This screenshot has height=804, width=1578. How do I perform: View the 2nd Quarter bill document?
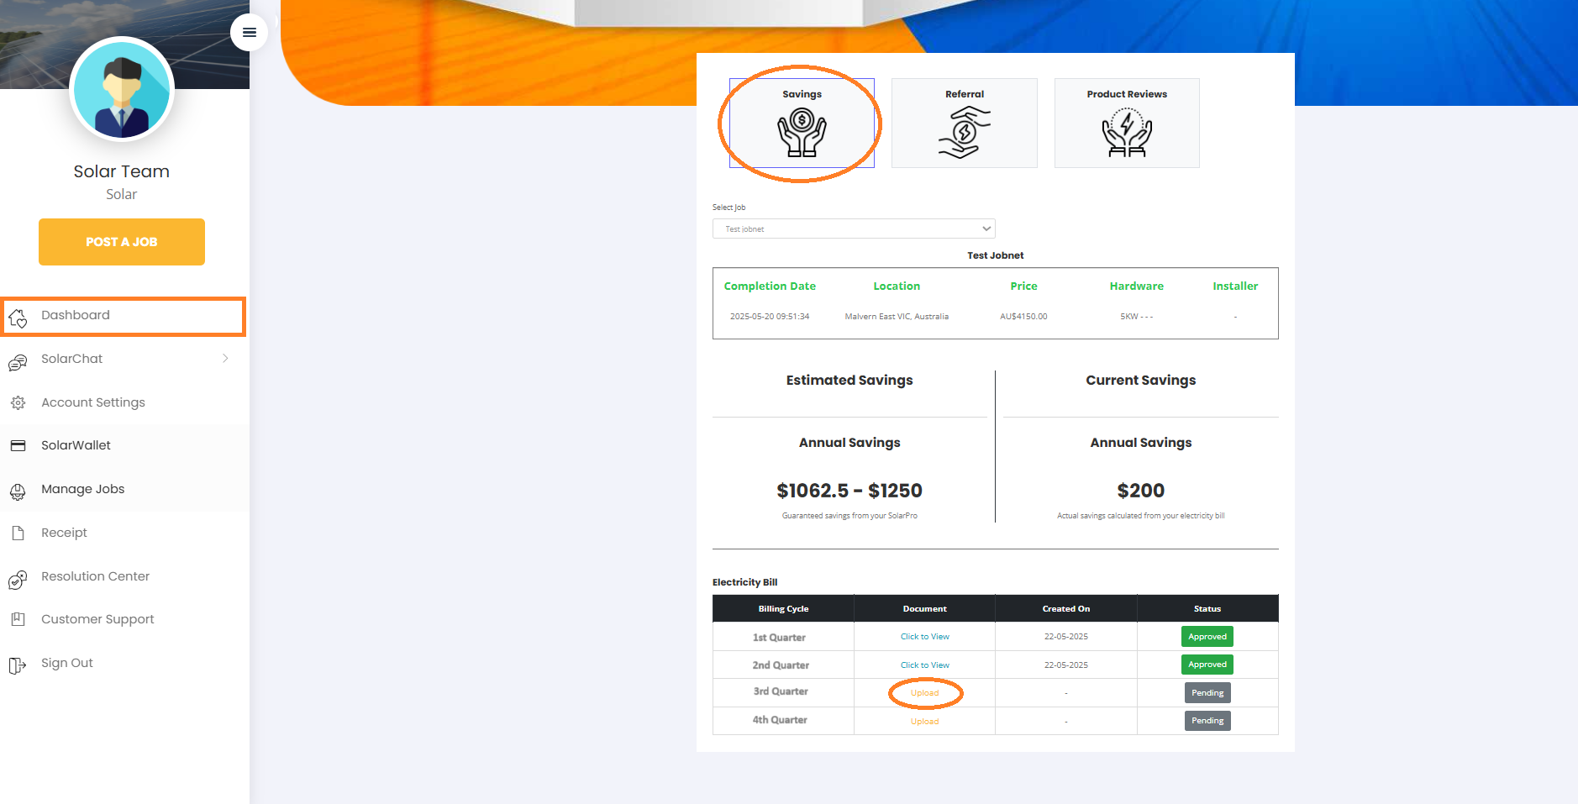tap(924, 665)
